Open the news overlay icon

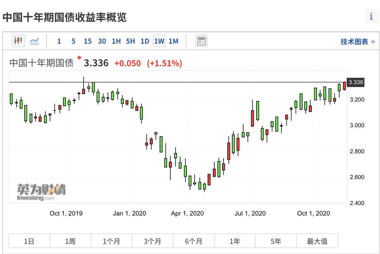point(201,41)
